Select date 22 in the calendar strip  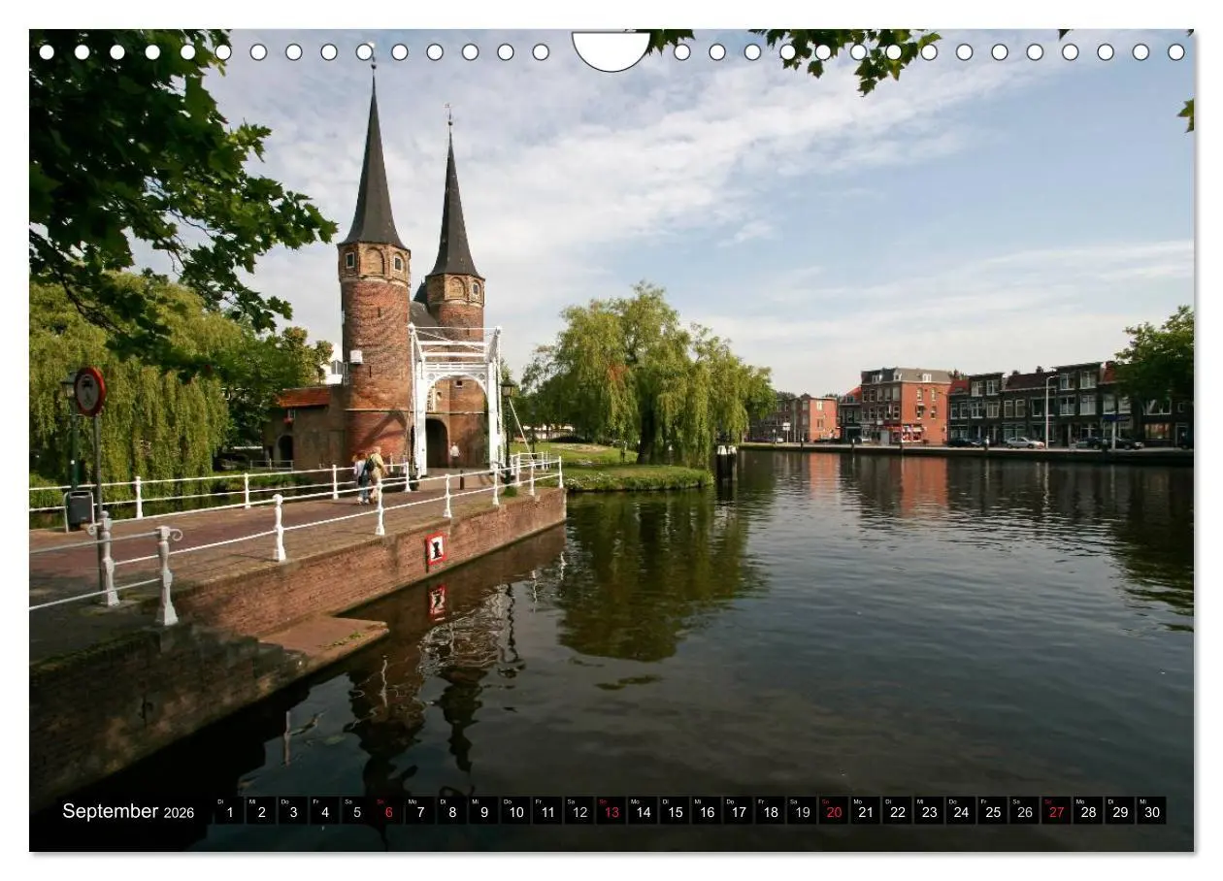pos(897,811)
